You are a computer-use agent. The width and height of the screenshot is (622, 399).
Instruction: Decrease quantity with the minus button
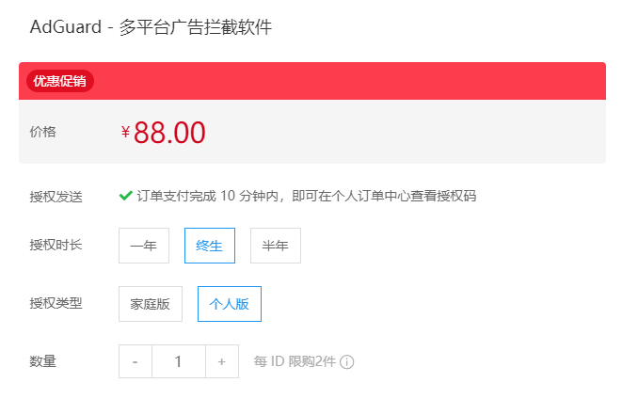click(x=136, y=361)
